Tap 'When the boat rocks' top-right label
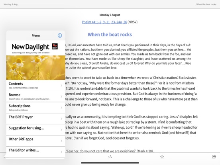Image resolution: width=220 pixels, height=165 pixels. pyautogui.click(x=206, y=4)
